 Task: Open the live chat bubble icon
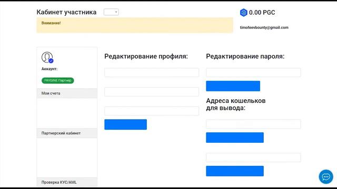pos(326,177)
